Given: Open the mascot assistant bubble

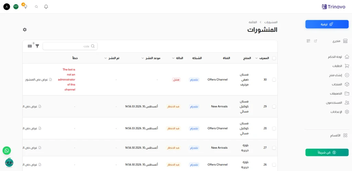Looking at the screenshot, I should pyautogui.click(x=9, y=162).
